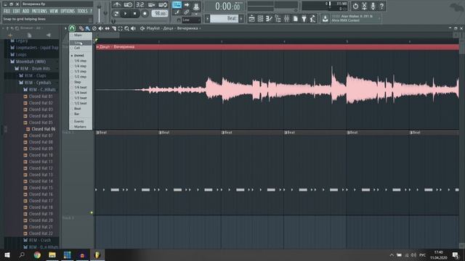465x261 pixels.
Task: Click the microphone recording icon
Action: click(x=373, y=6)
